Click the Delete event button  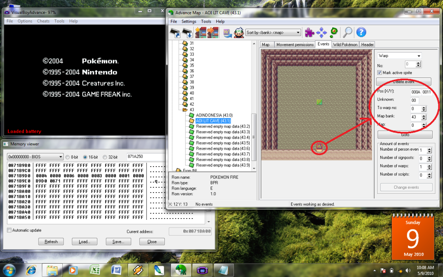coord(404,82)
